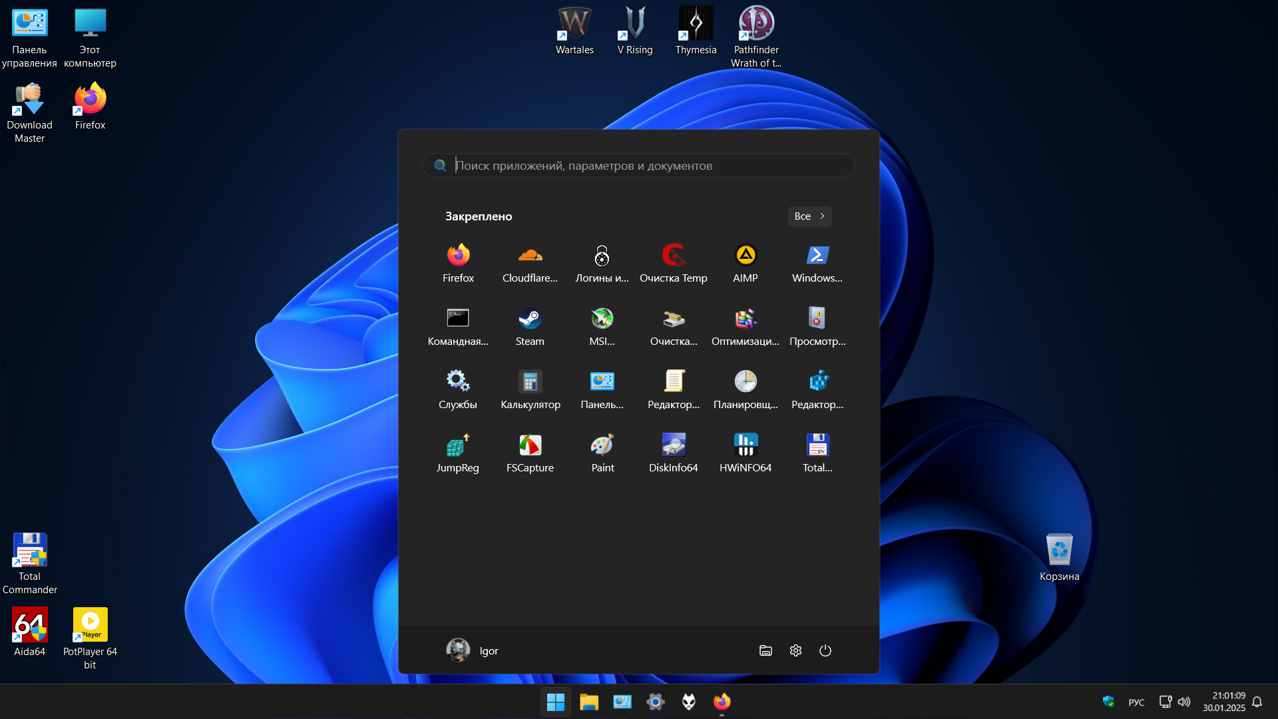Image resolution: width=1278 pixels, height=719 pixels.
Task: Open the pinned Windows PowerShell shortcut
Action: point(817,264)
